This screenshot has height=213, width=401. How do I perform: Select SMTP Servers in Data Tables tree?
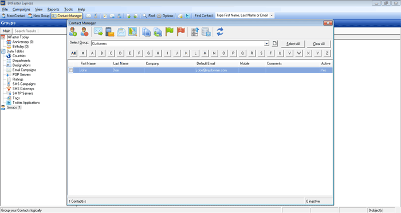point(23,94)
